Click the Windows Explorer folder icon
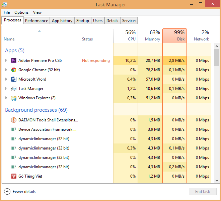 (14, 98)
